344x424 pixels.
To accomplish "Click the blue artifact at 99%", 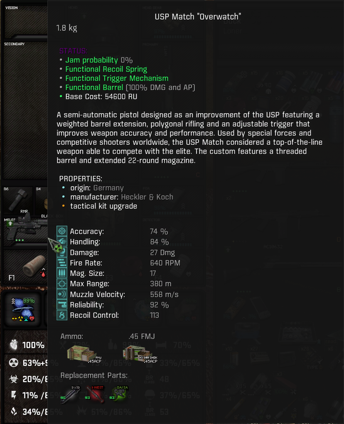I will 23,309.
